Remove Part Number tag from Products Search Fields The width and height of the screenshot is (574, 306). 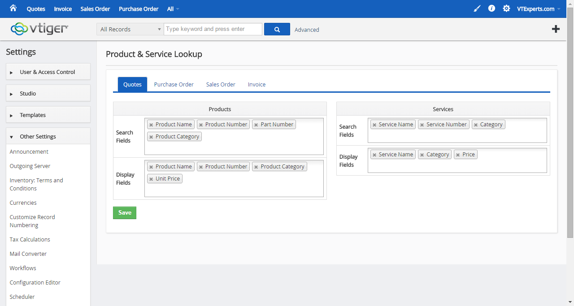256,125
